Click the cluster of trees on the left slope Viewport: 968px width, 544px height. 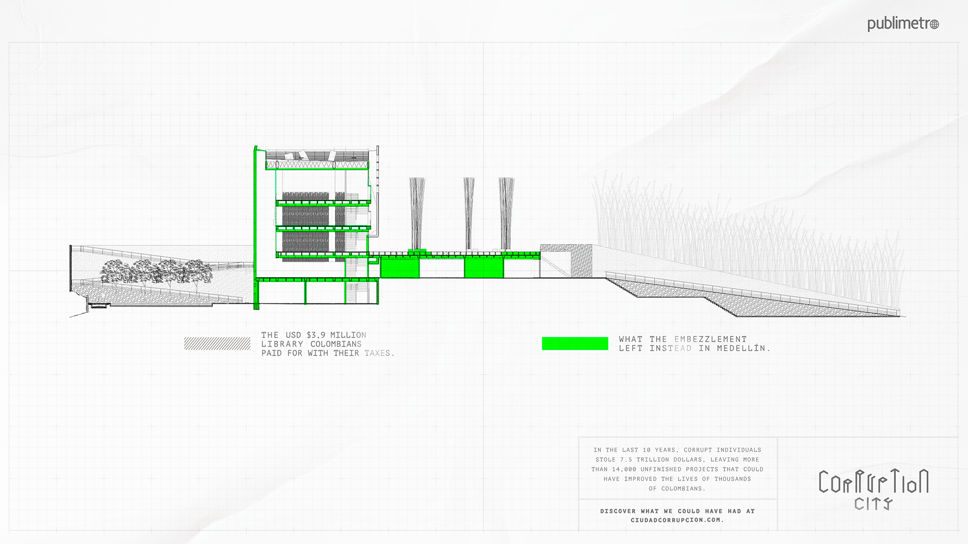pyautogui.click(x=156, y=272)
